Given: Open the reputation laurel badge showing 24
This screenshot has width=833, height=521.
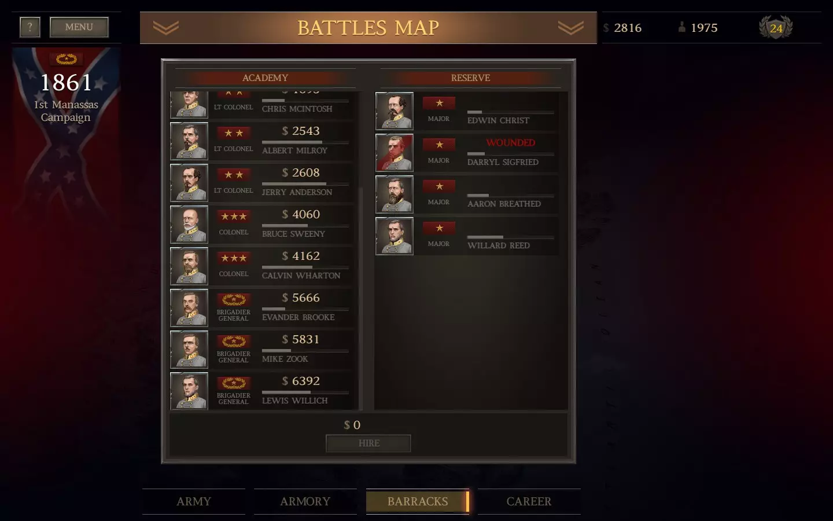Looking at the screenshot, I should [776, 27].
